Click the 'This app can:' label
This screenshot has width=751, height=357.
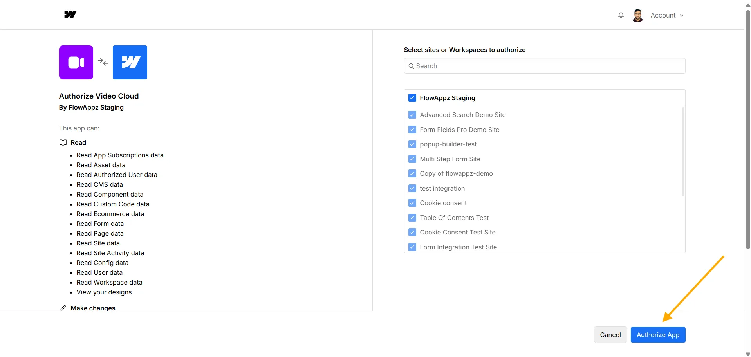click(79, 128)
